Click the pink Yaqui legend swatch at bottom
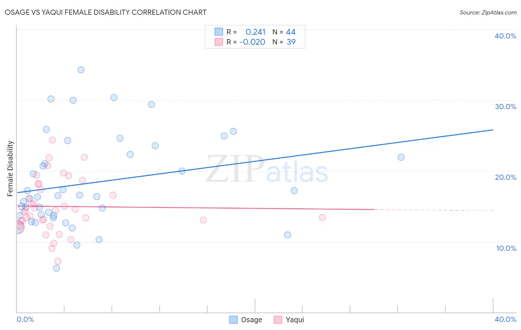Viewport: 521px width, 330px height. pyautogui.click(x=278, y=320)
